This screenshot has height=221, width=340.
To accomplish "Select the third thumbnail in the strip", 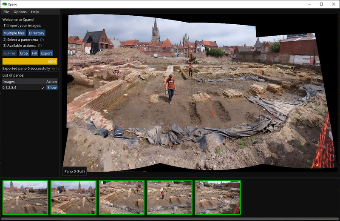I will [122, 198].
